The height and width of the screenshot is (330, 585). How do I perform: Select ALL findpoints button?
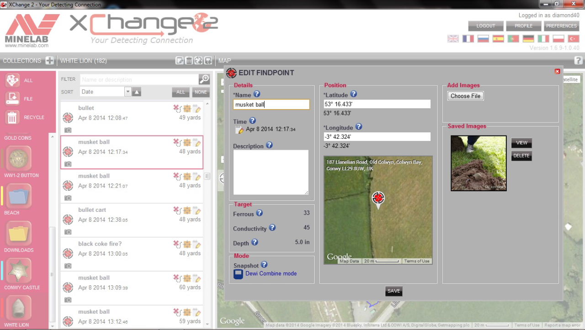[x=181, y=92]
